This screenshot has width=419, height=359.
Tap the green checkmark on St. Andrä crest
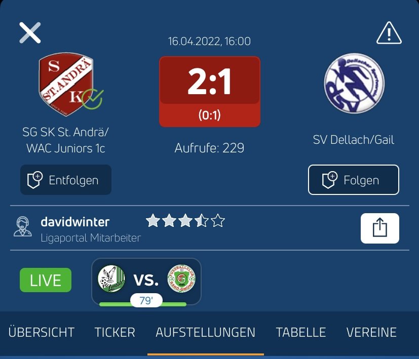pos(93,99)
